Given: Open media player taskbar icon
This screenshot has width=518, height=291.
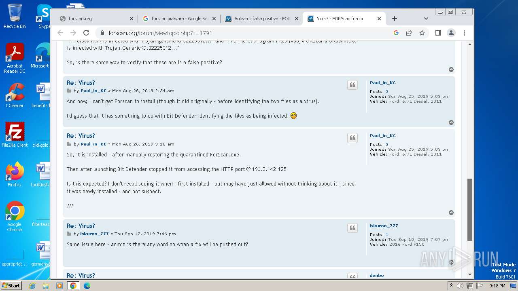Looking at the screenshot, I should [59, 286].
